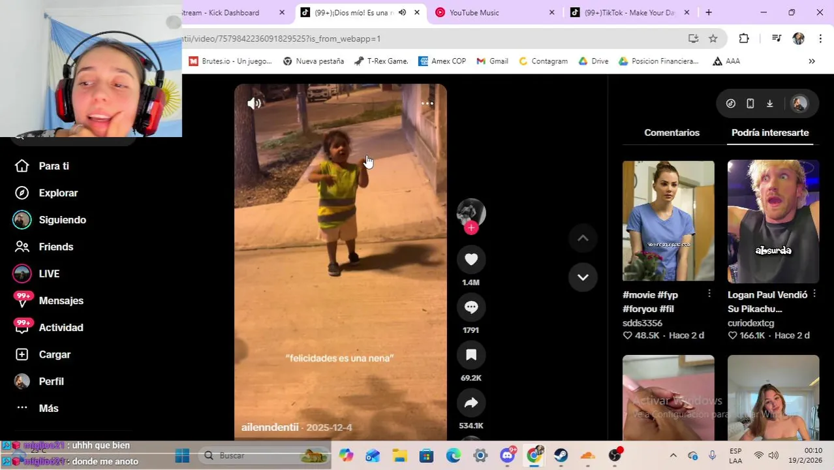Switch to the YouTube Music browser tab
The height and width of the screenshot is (470, 834).
[493, 12]
